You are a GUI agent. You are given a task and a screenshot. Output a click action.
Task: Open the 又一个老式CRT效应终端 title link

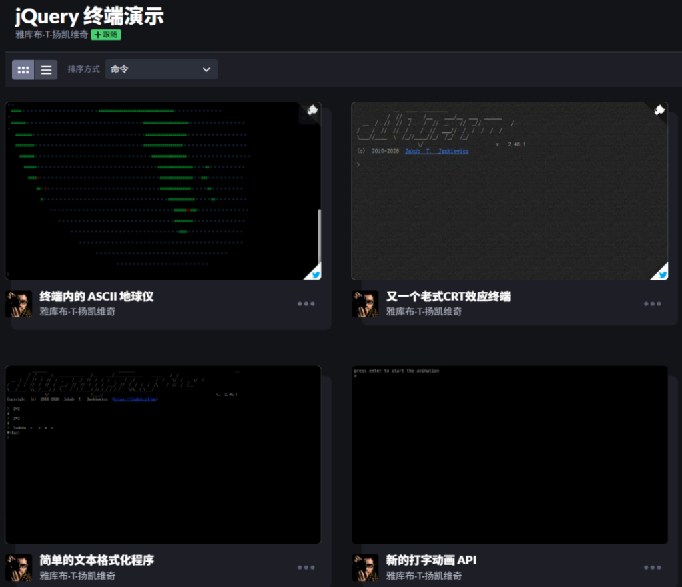[448, 296]
